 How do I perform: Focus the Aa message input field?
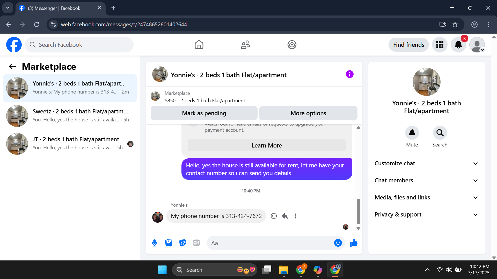tap(271, 243)
